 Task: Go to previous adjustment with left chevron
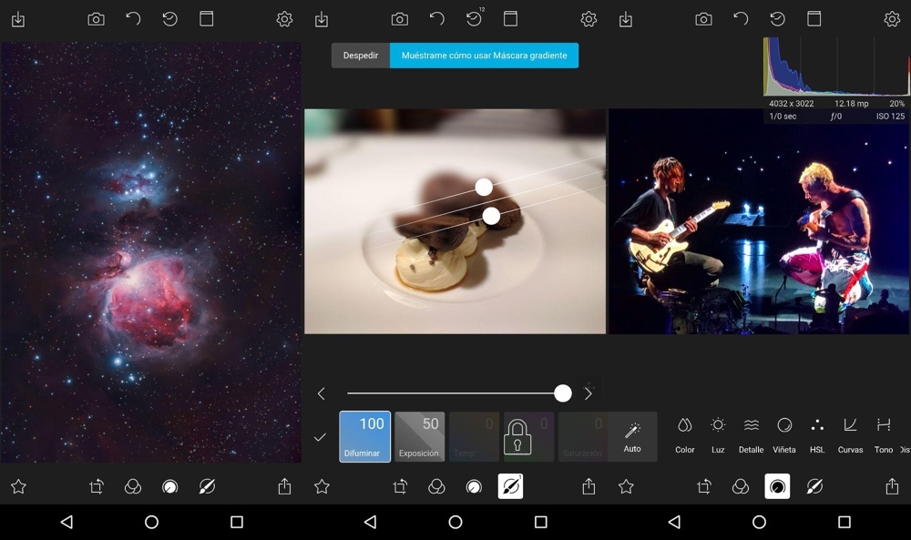322,393
